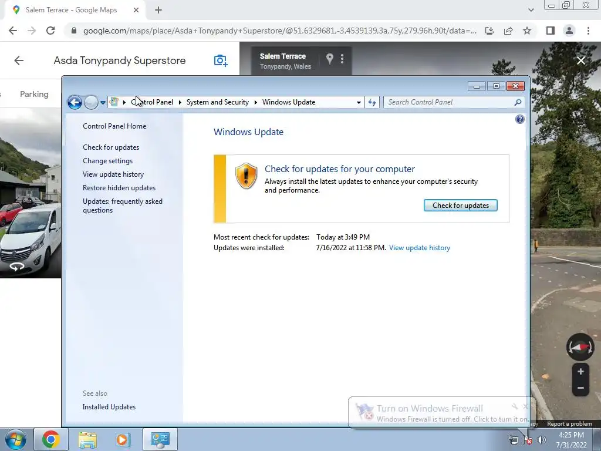Viewport: 601px width, 451px height.
Task: Go back in Chrome browser
Action: 13,31
